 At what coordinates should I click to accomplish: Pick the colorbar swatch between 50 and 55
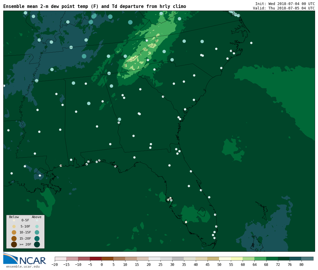(225, 259)
